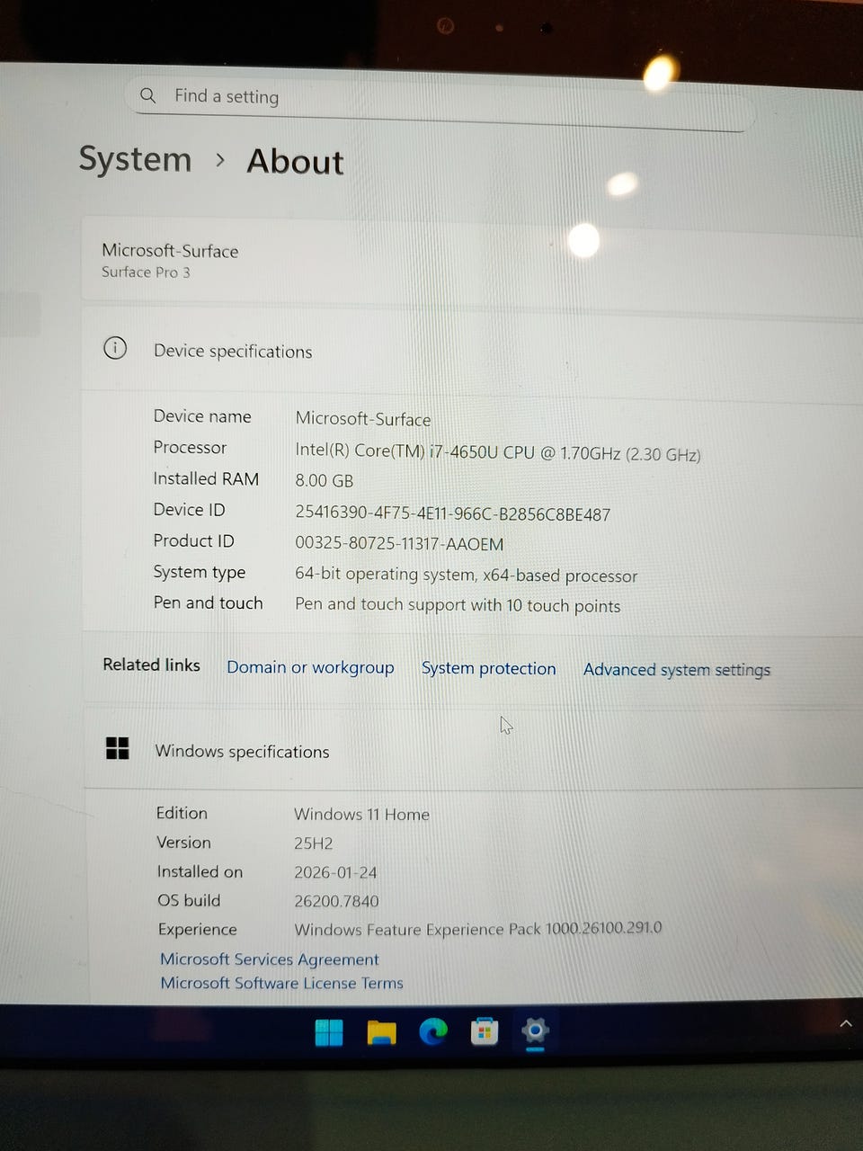
Task: Open the Microsoft Software License Terms link
Action: click(x=281, y=983)
